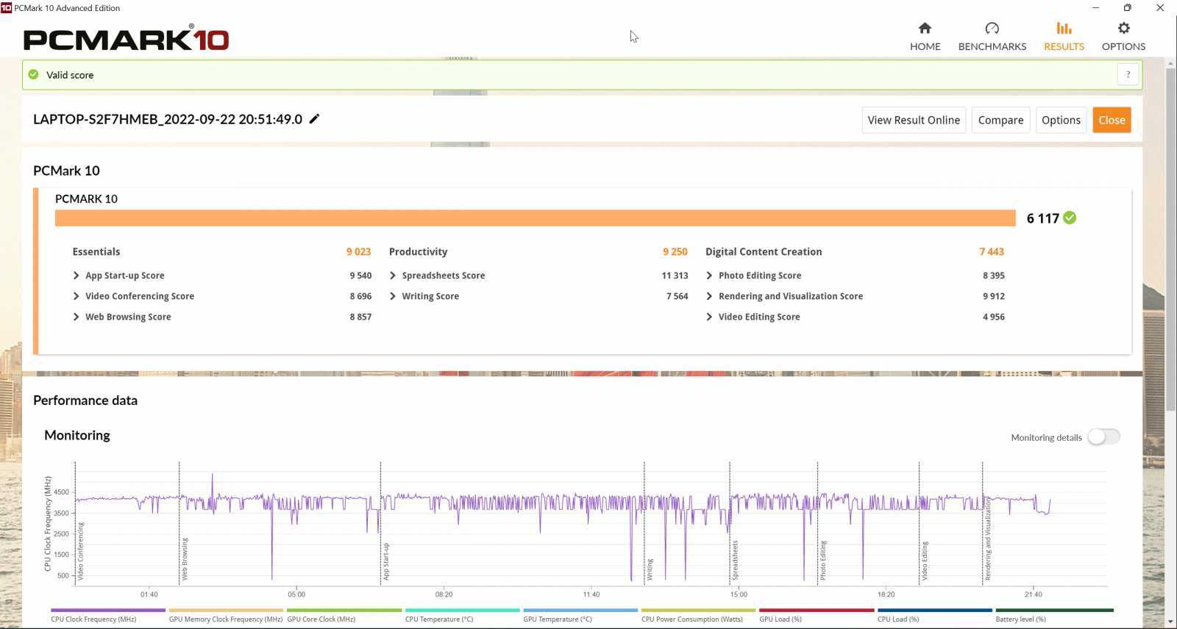This screenshot has width=1177, height=629.
Task: Select CPU Load legend swatch
Action: coord(935,610)
